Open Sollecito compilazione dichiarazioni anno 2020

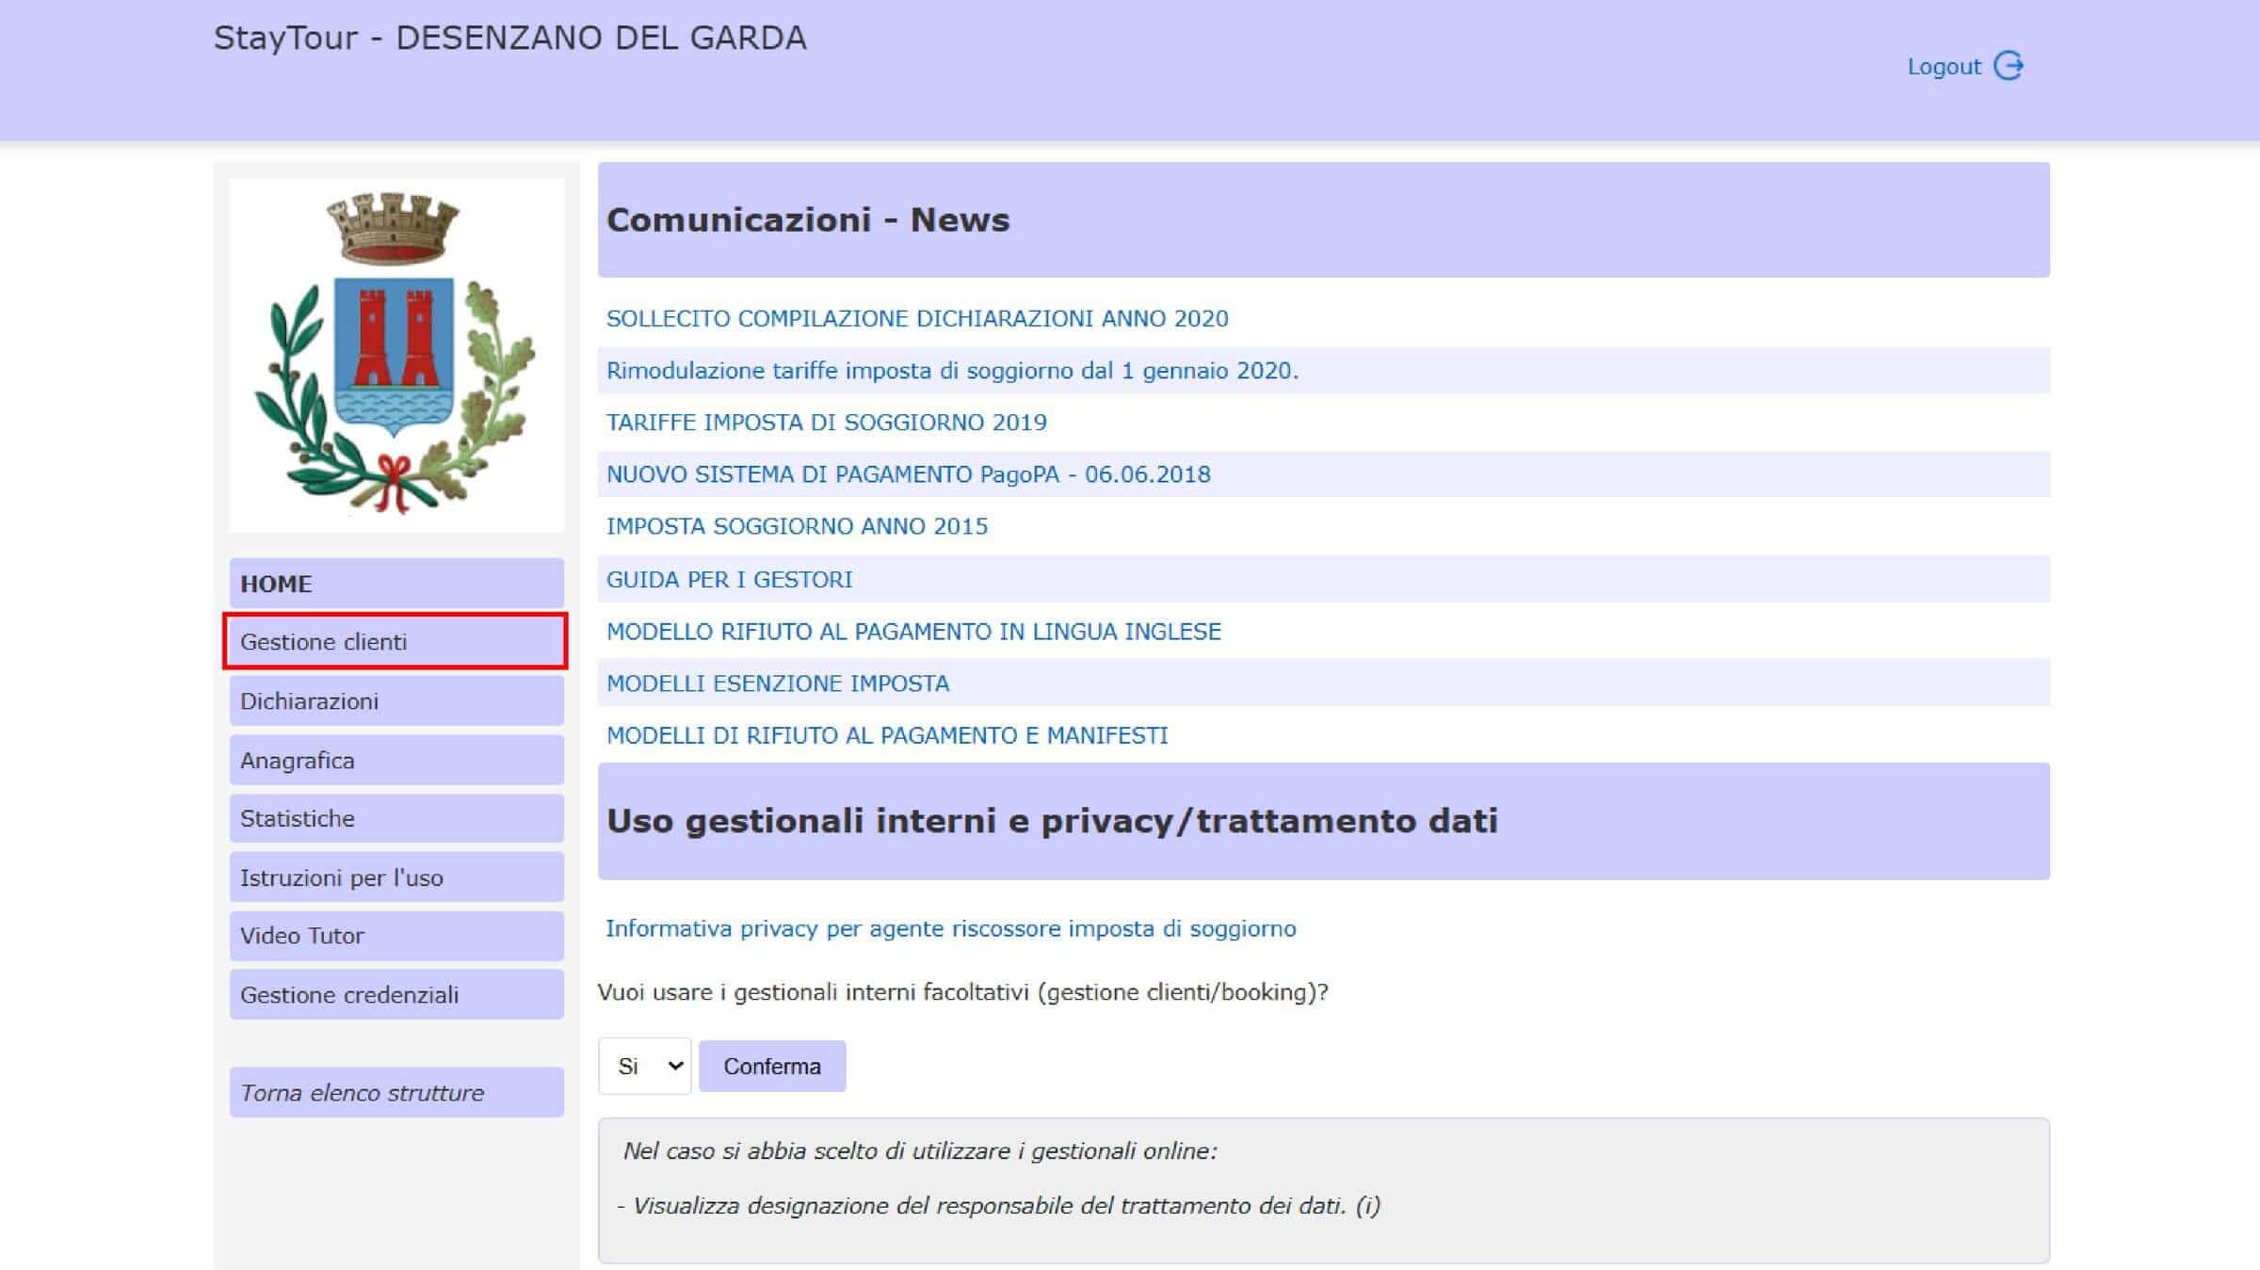(917, 318)
